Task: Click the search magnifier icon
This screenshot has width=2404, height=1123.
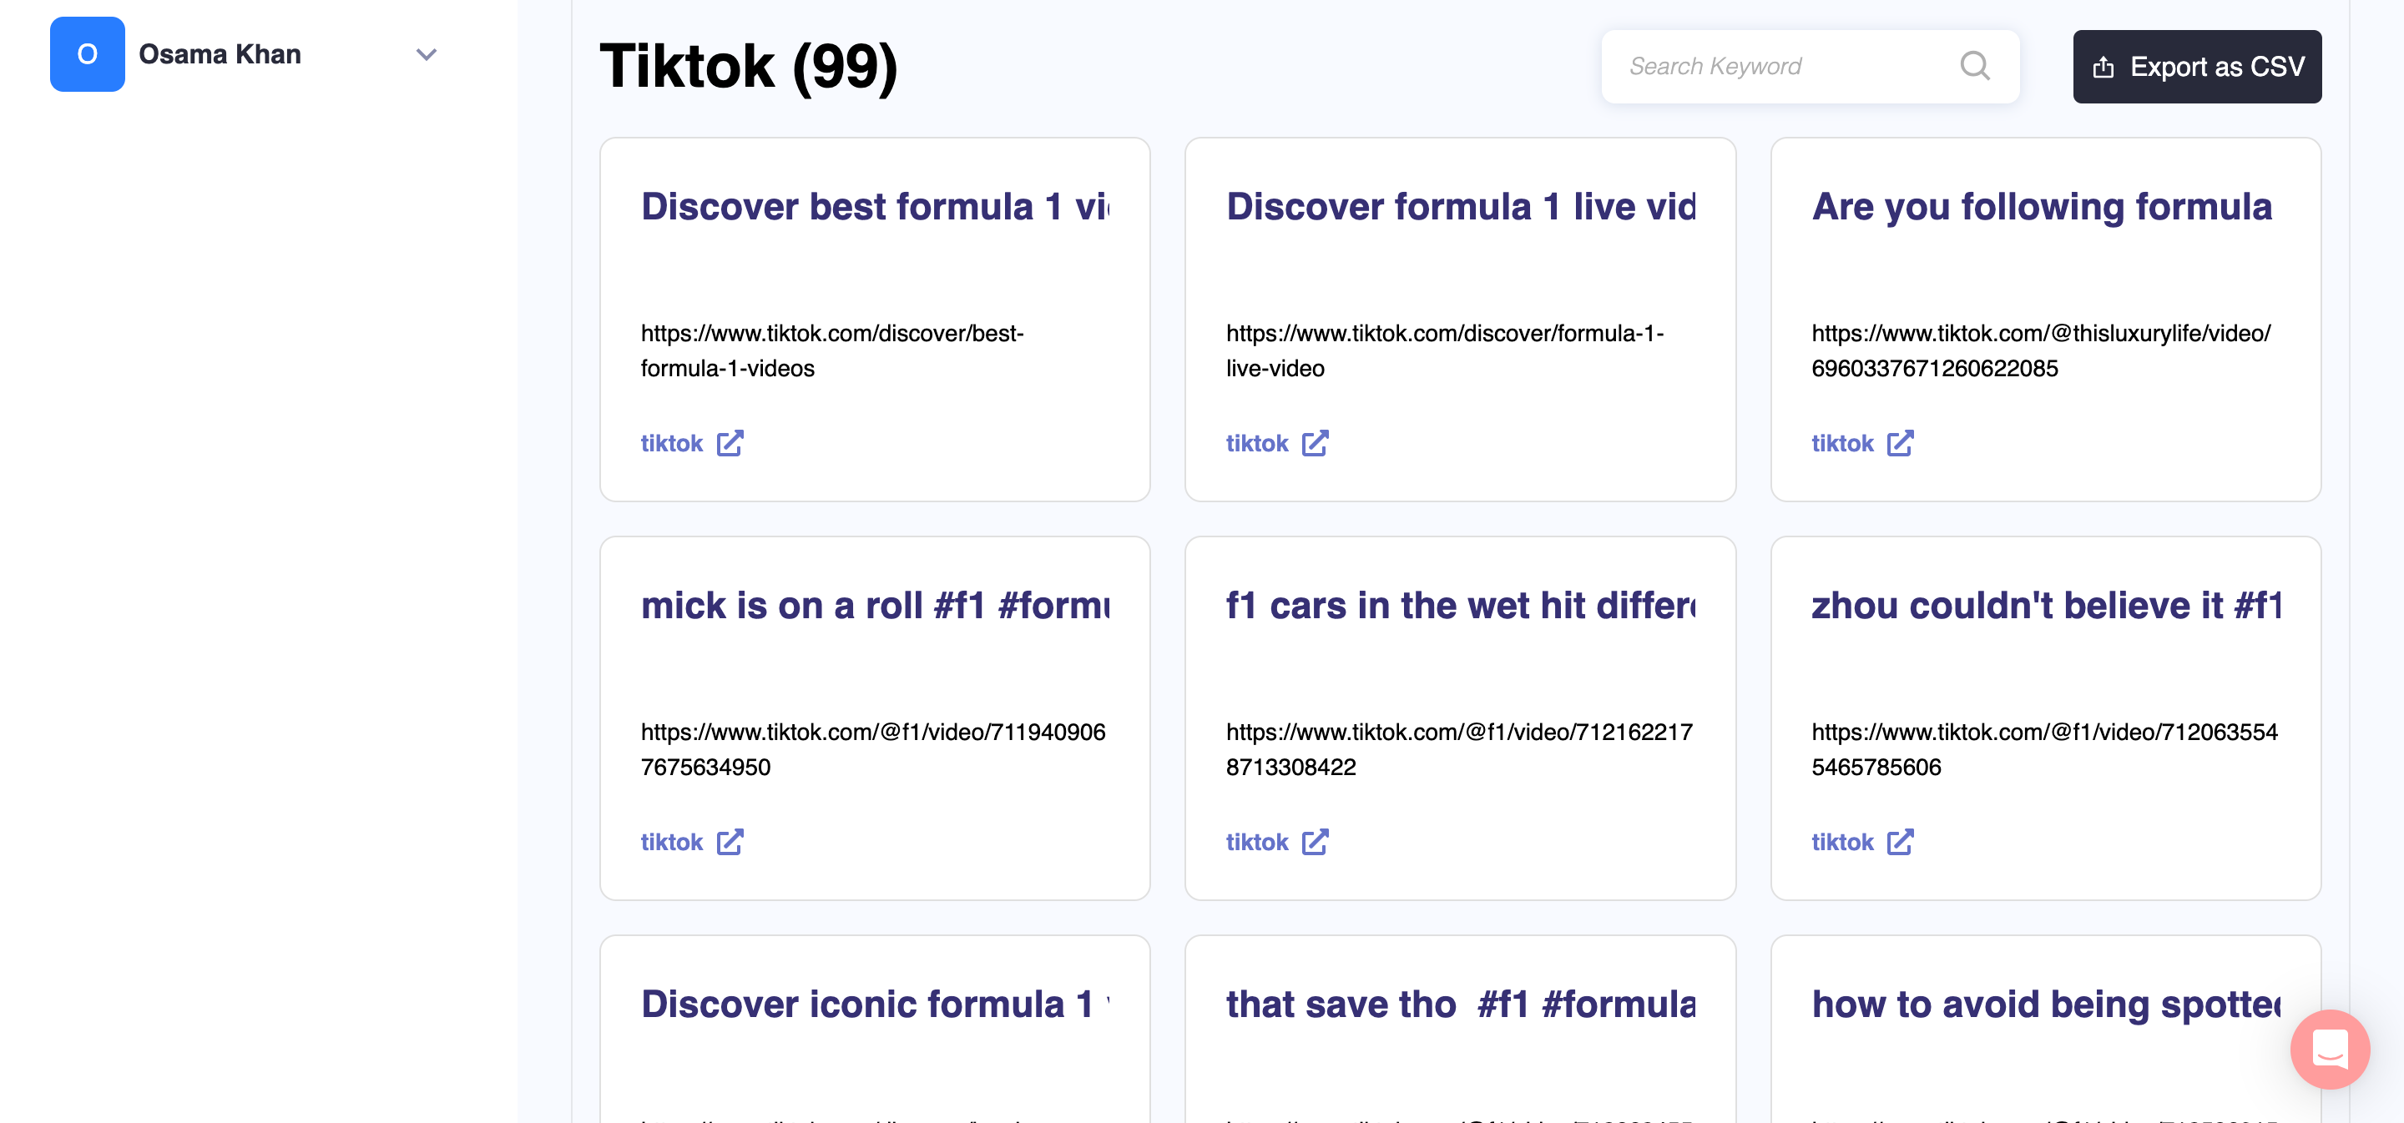Action: [x=1975, y=66]
